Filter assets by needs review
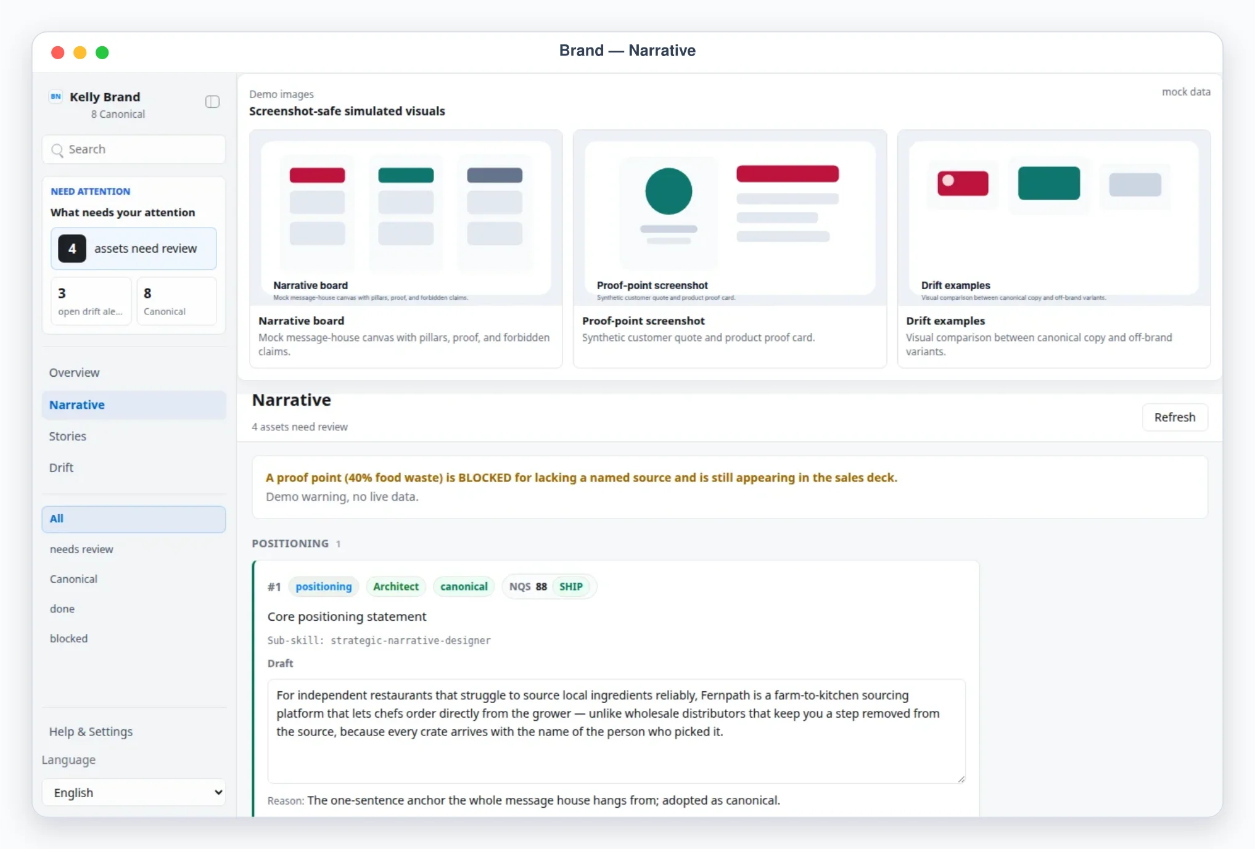 coord(81,549)
